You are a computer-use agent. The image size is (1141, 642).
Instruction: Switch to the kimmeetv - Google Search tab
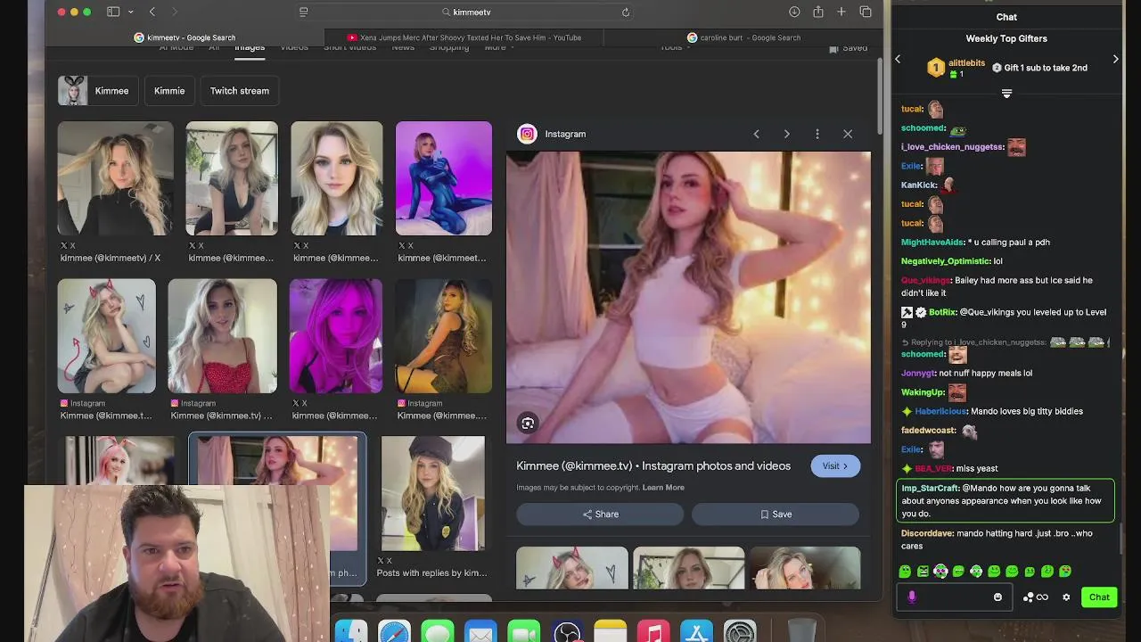coord(185,37)
